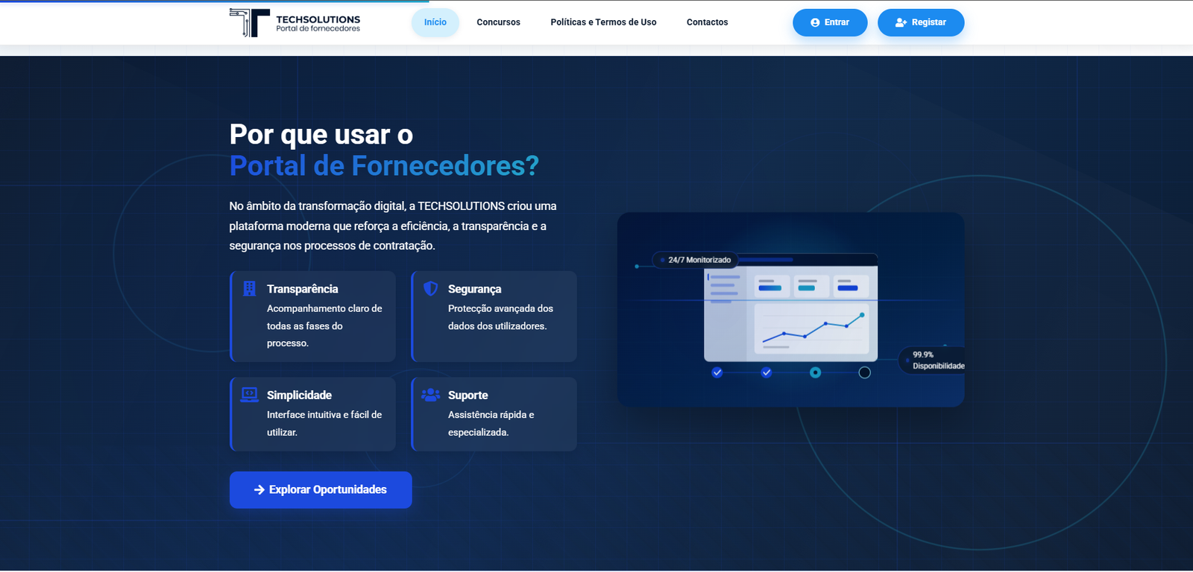Click the Transparência card title
This screenshot has height=572, width=1193.
click(303, 289)
